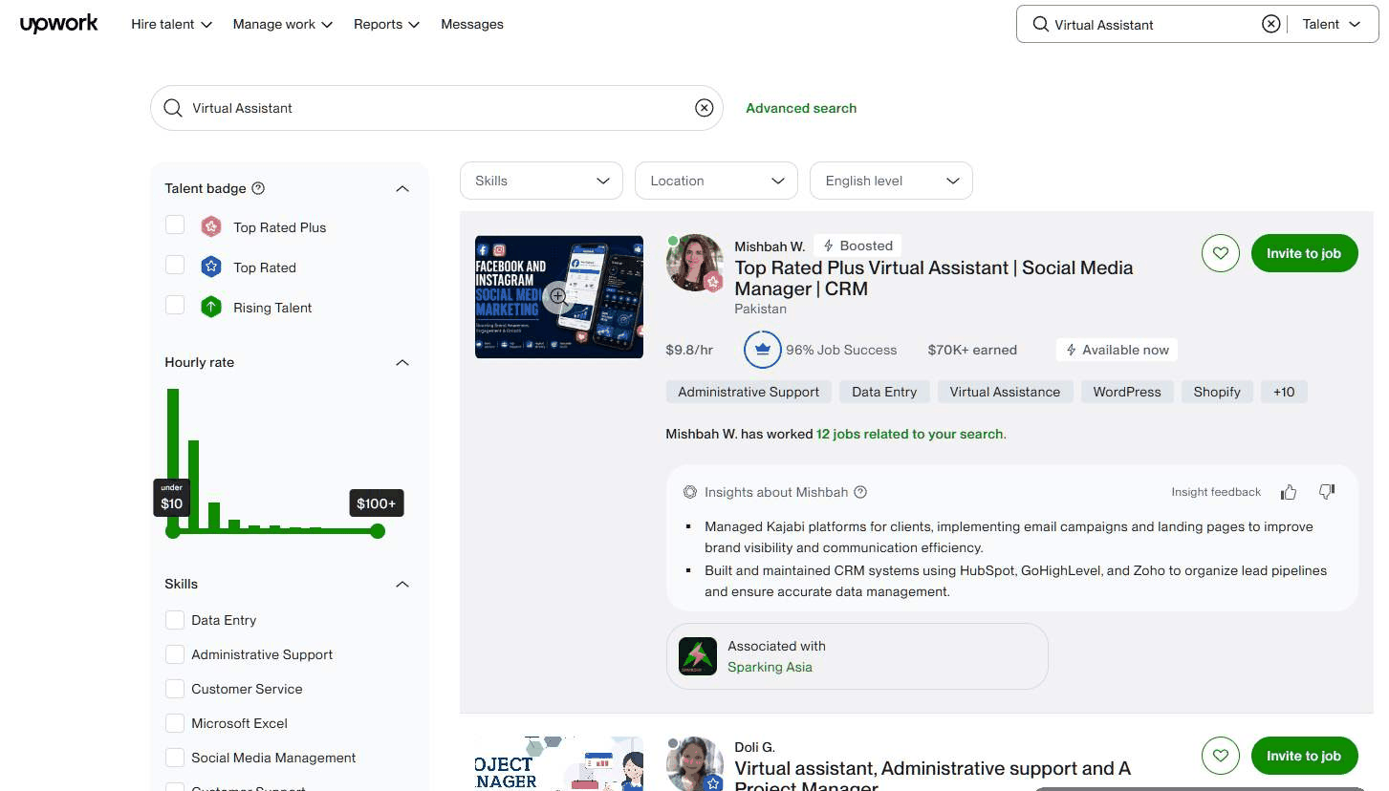The width and height of the screenshot is (1389, 791).
Task: Click the Boosted lightning tag
Action: tap(858, 246)
